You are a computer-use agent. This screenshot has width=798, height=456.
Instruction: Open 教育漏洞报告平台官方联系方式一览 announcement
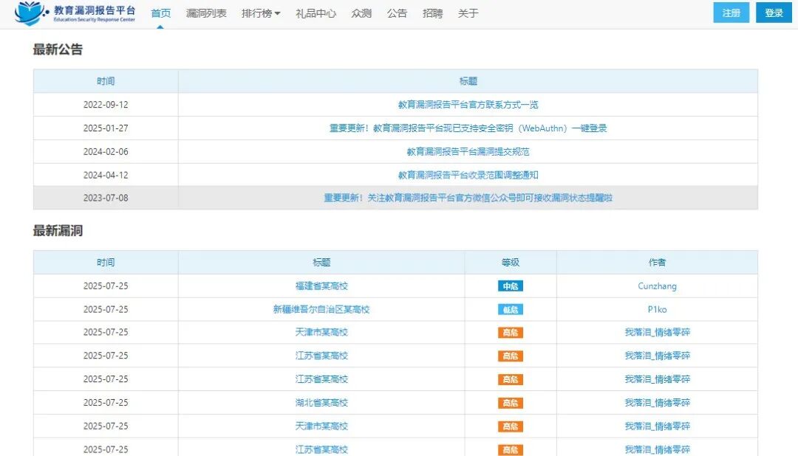[x=467, y=104]
